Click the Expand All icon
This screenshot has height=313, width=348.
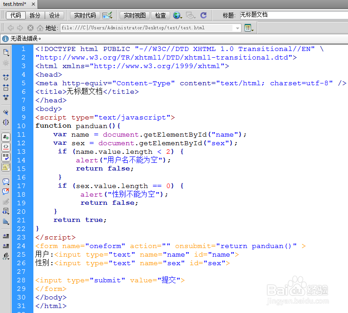click(x=6, y=97)
